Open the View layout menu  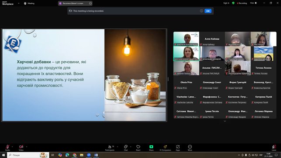tap(253, 3)
